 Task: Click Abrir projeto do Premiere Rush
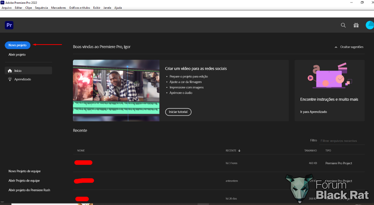(x=29, y=190)
